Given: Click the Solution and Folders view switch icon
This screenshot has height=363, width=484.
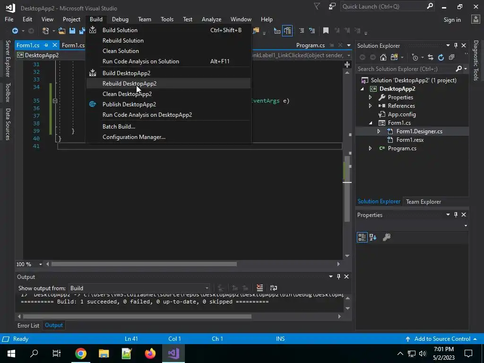Looking at the screenshot, I should point(394,57).
